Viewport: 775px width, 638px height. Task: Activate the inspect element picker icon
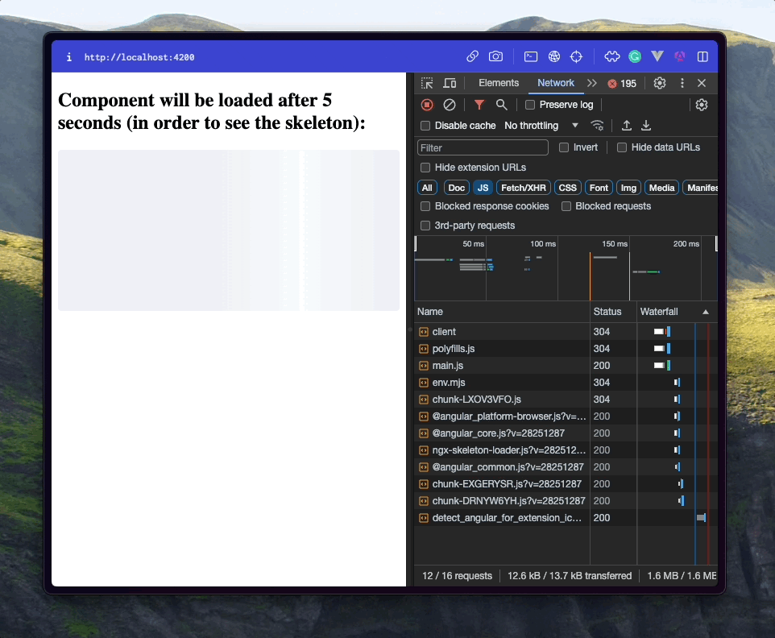coord(427,83)
